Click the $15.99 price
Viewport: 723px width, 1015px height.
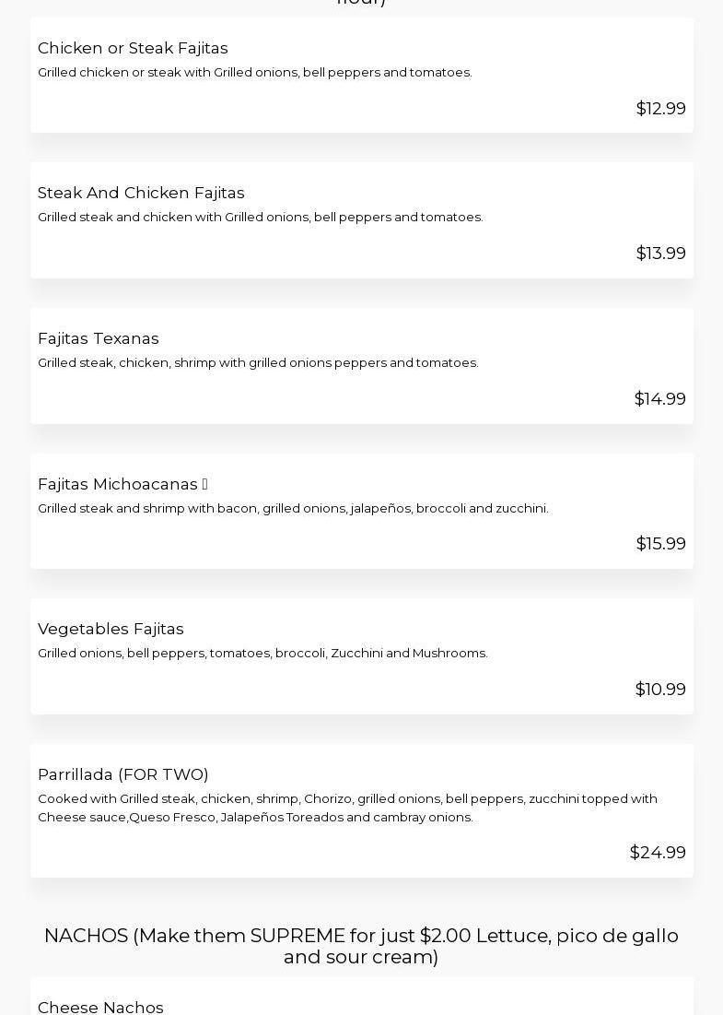[x=660, y=544]
